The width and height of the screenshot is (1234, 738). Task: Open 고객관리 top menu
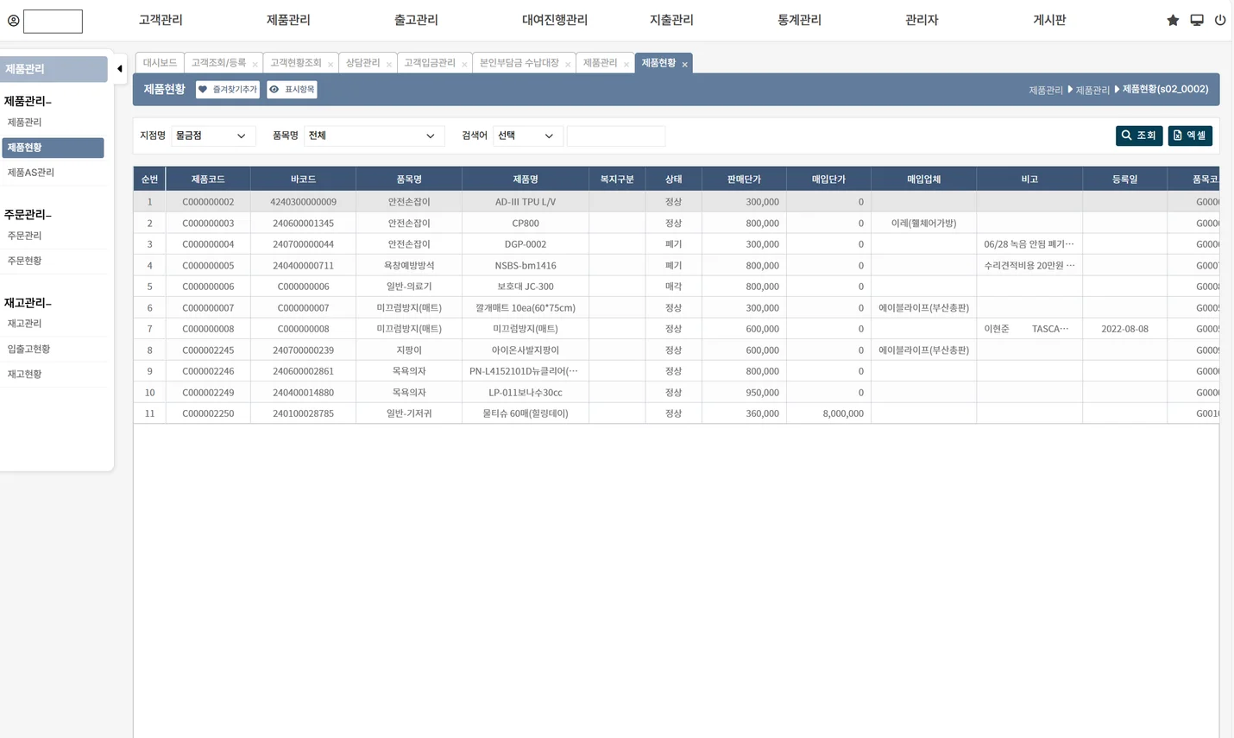click(x=161, y=20)
